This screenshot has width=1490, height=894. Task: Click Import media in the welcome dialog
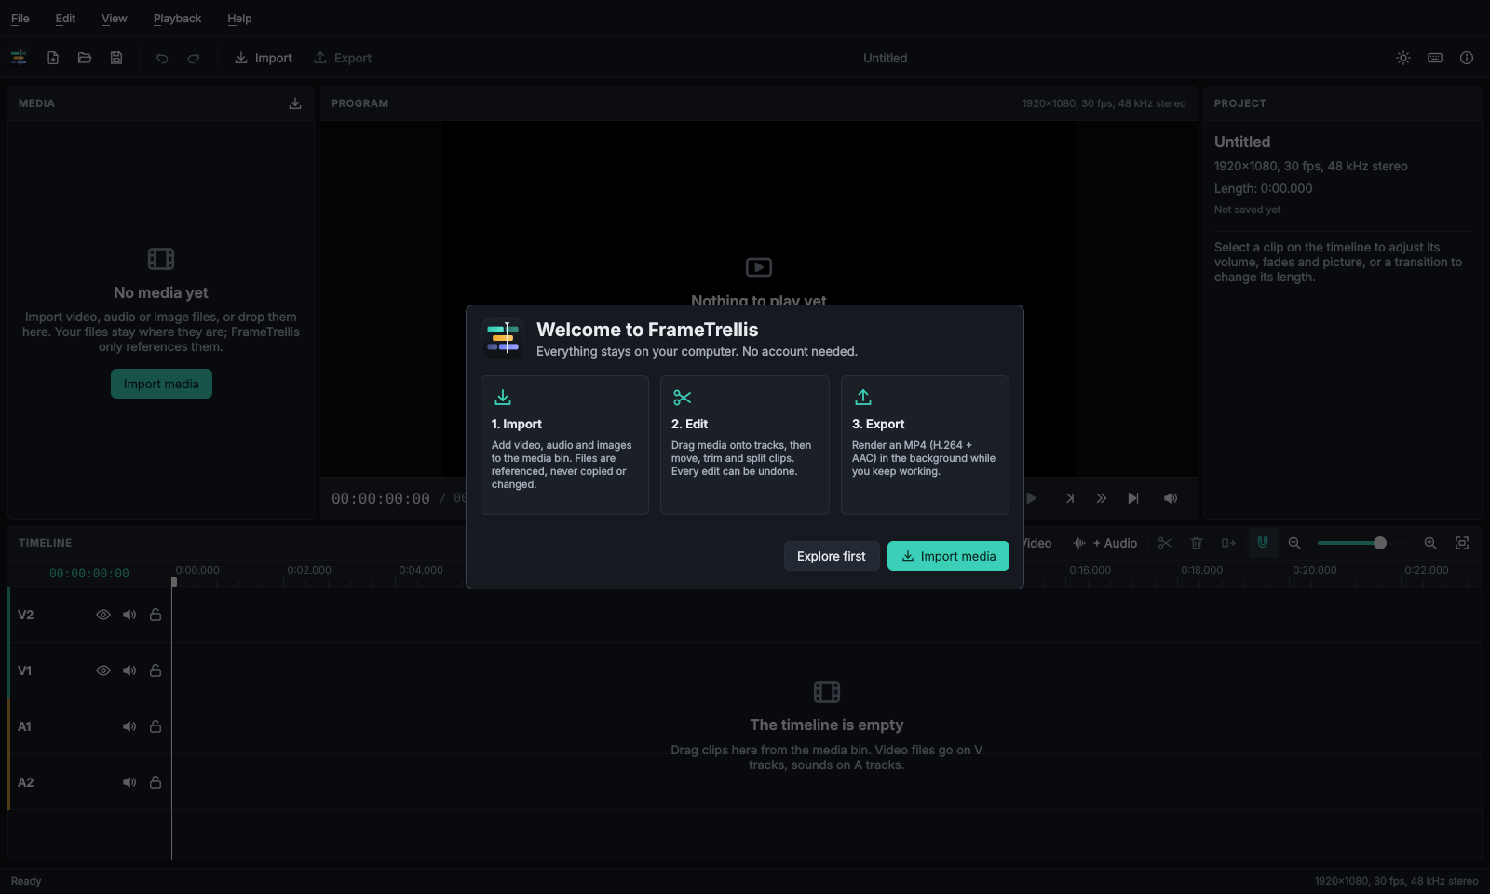point(948,556)
